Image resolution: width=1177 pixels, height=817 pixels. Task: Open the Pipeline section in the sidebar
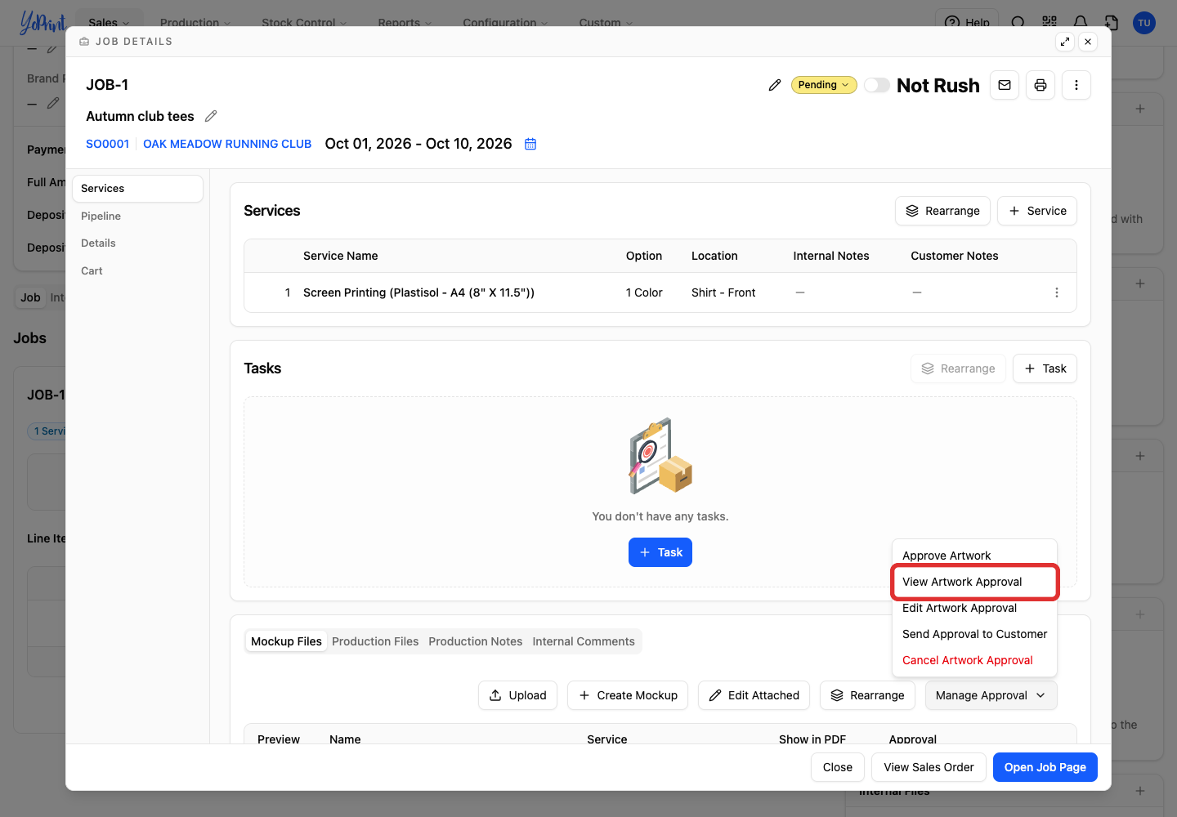(137, 216)
